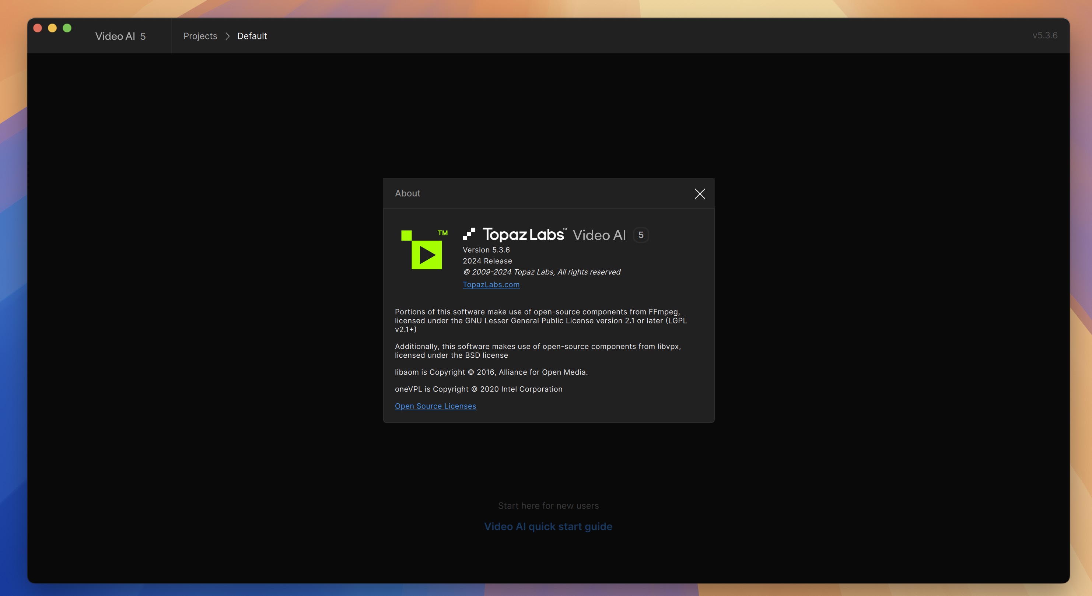Click the Video AI 5 badge icon
The image size is (1092, 596).
coord(641,234)
